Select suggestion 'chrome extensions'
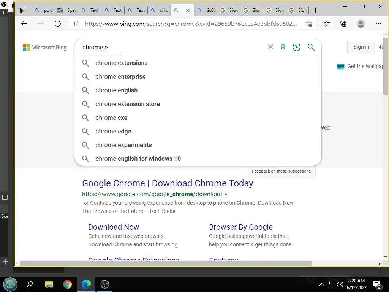 pos(198,63)
